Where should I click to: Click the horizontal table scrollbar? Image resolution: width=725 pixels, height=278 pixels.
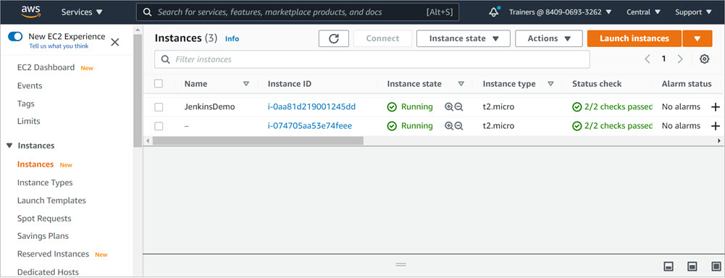258,140
